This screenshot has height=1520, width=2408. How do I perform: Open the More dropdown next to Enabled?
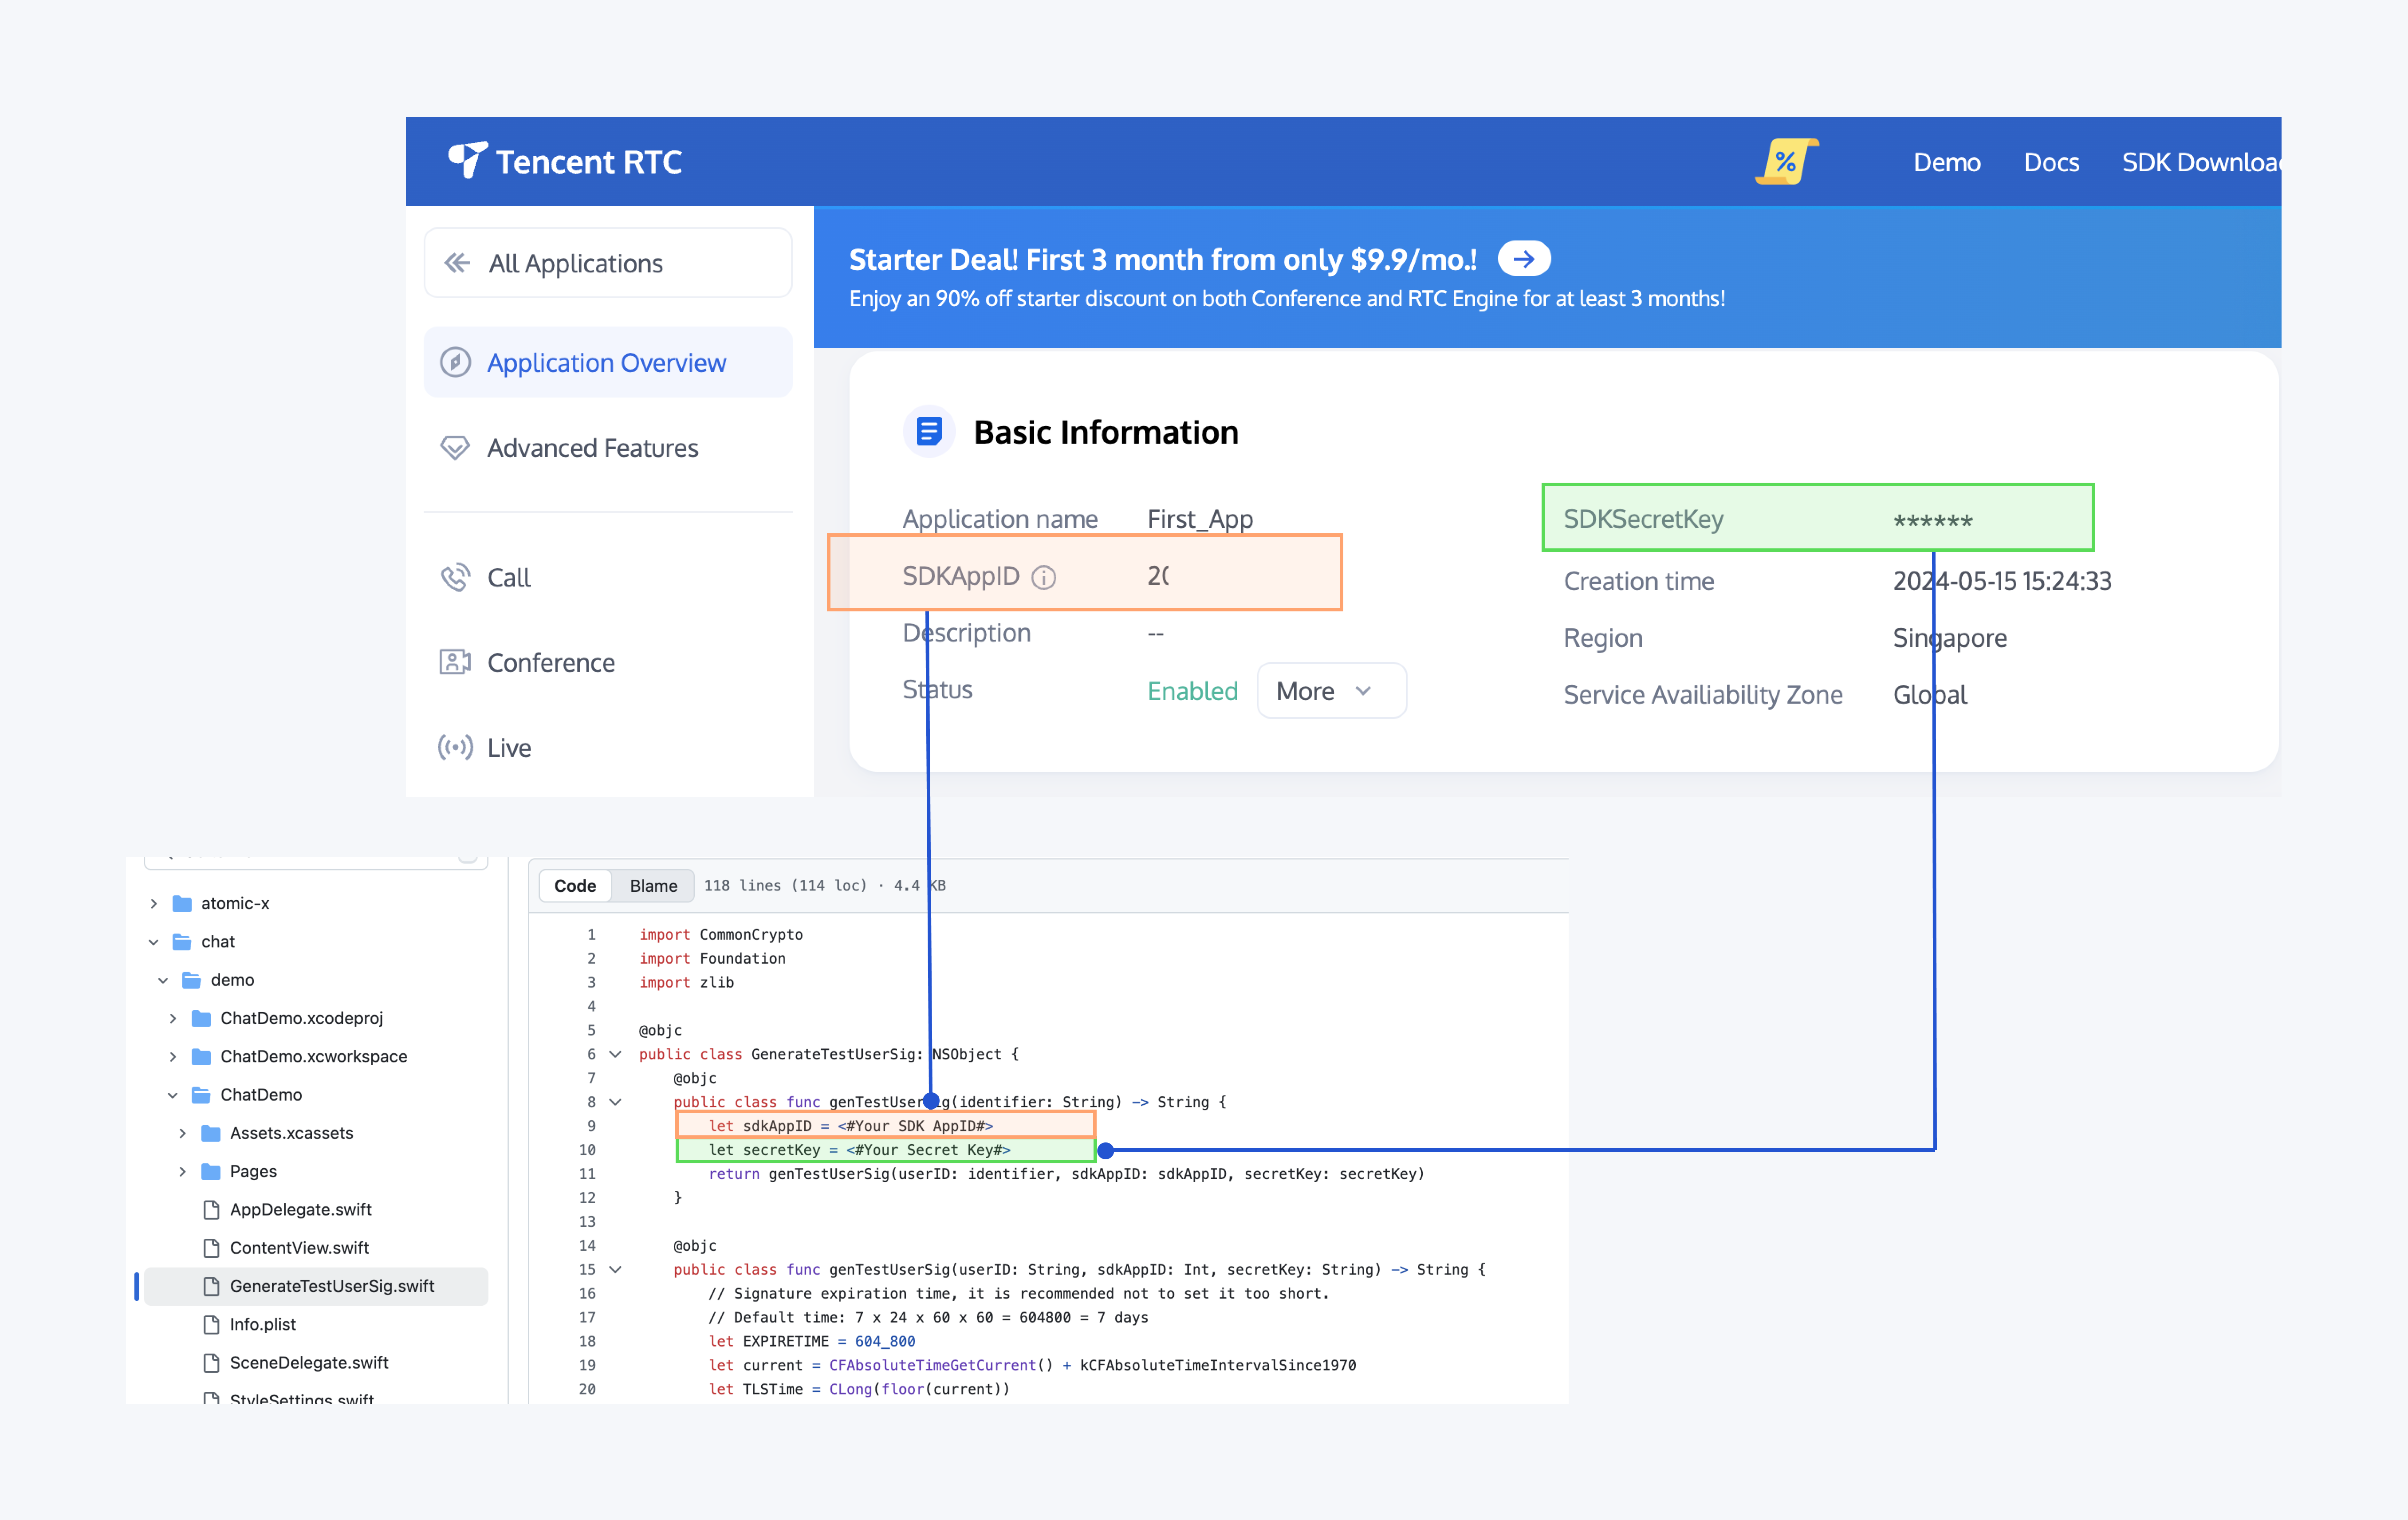click(1330, 690)
